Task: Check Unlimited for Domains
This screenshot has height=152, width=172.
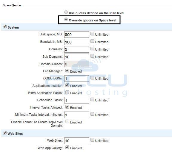Action: pos(92,48)
